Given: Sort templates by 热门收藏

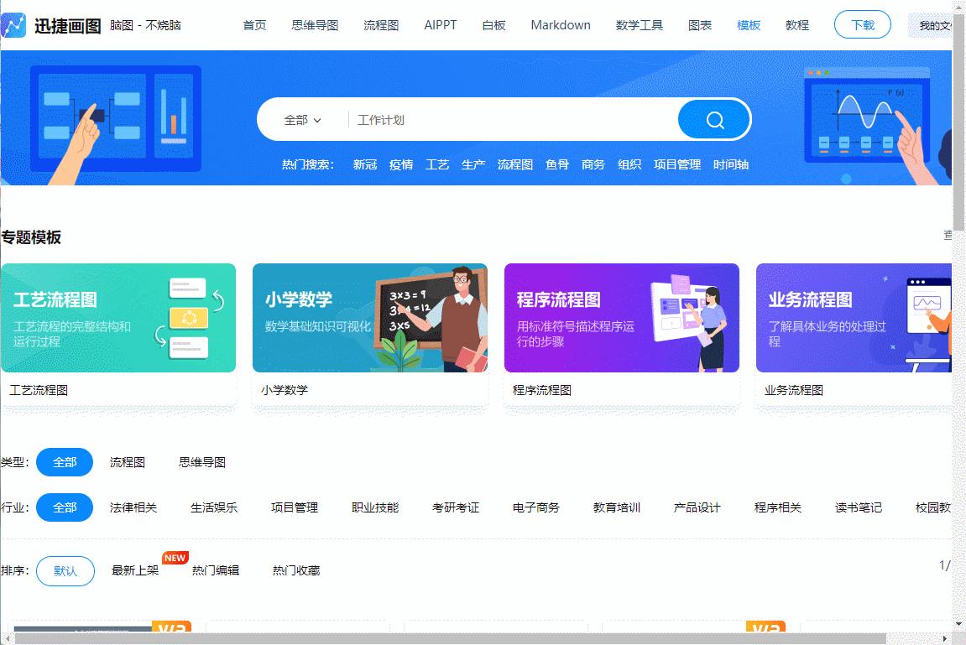Looking at the screenshot, I should 296,570.
